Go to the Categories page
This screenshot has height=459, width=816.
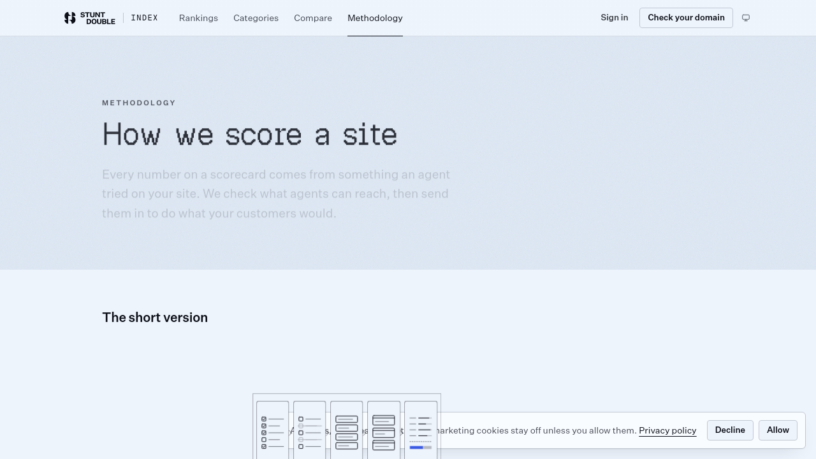pos(256,18)
